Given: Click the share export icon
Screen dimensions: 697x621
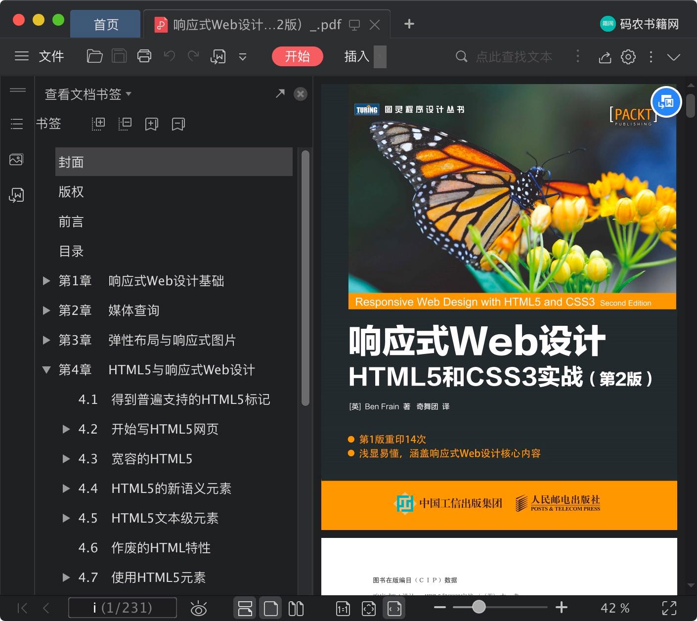Looking at the screenshot, I should [x=605, y=57].
